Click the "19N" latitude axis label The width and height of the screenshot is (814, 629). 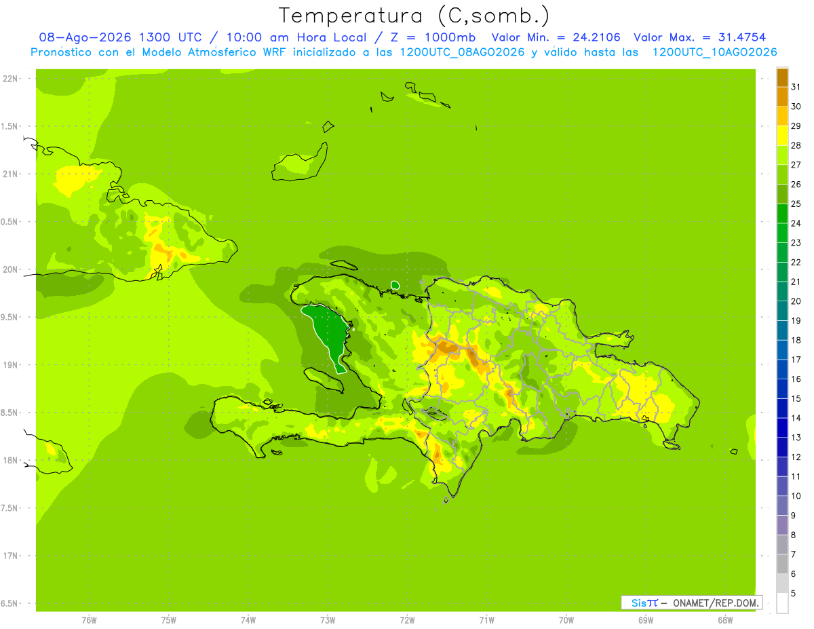click(x=10, y=365)
